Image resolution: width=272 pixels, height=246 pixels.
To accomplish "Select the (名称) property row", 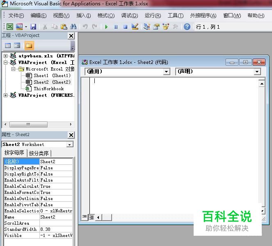I will [x=38, y=162].
